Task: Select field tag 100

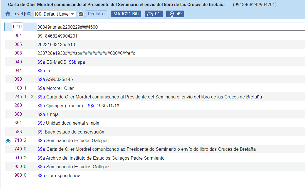Action: click(x=18, y=88)
